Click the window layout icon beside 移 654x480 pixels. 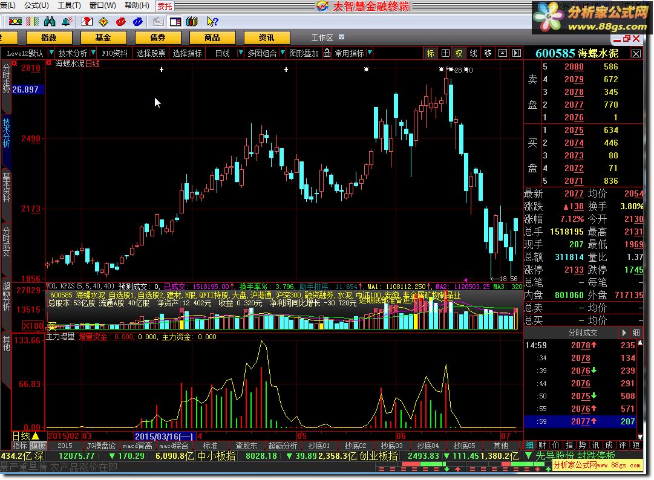[x=503, y=53]
